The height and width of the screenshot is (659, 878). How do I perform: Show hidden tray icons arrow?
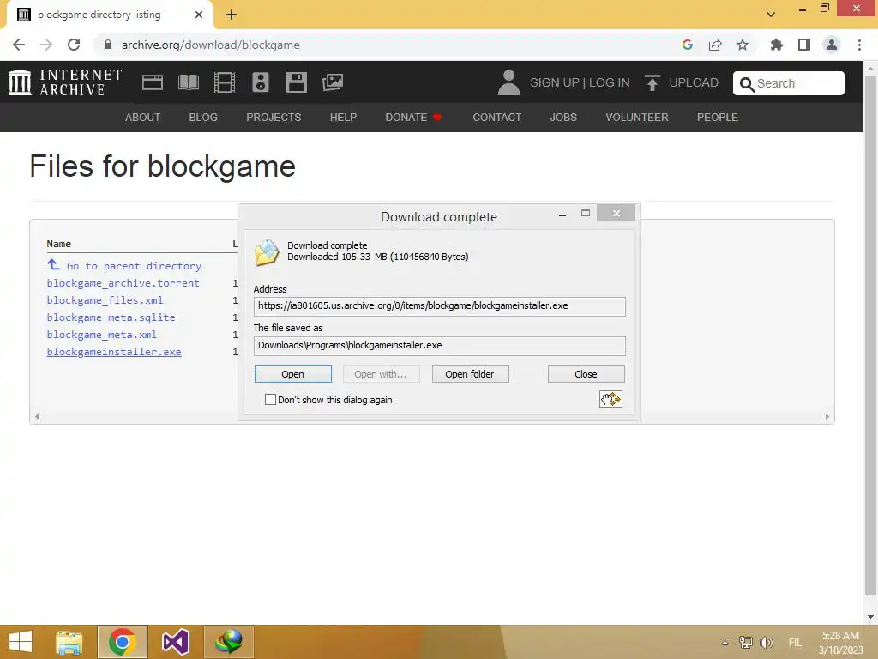pos(725,643)
